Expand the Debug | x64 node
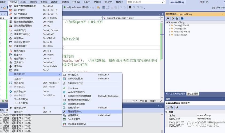The width and height of the screenshot is (225, 133). point(169,29)
